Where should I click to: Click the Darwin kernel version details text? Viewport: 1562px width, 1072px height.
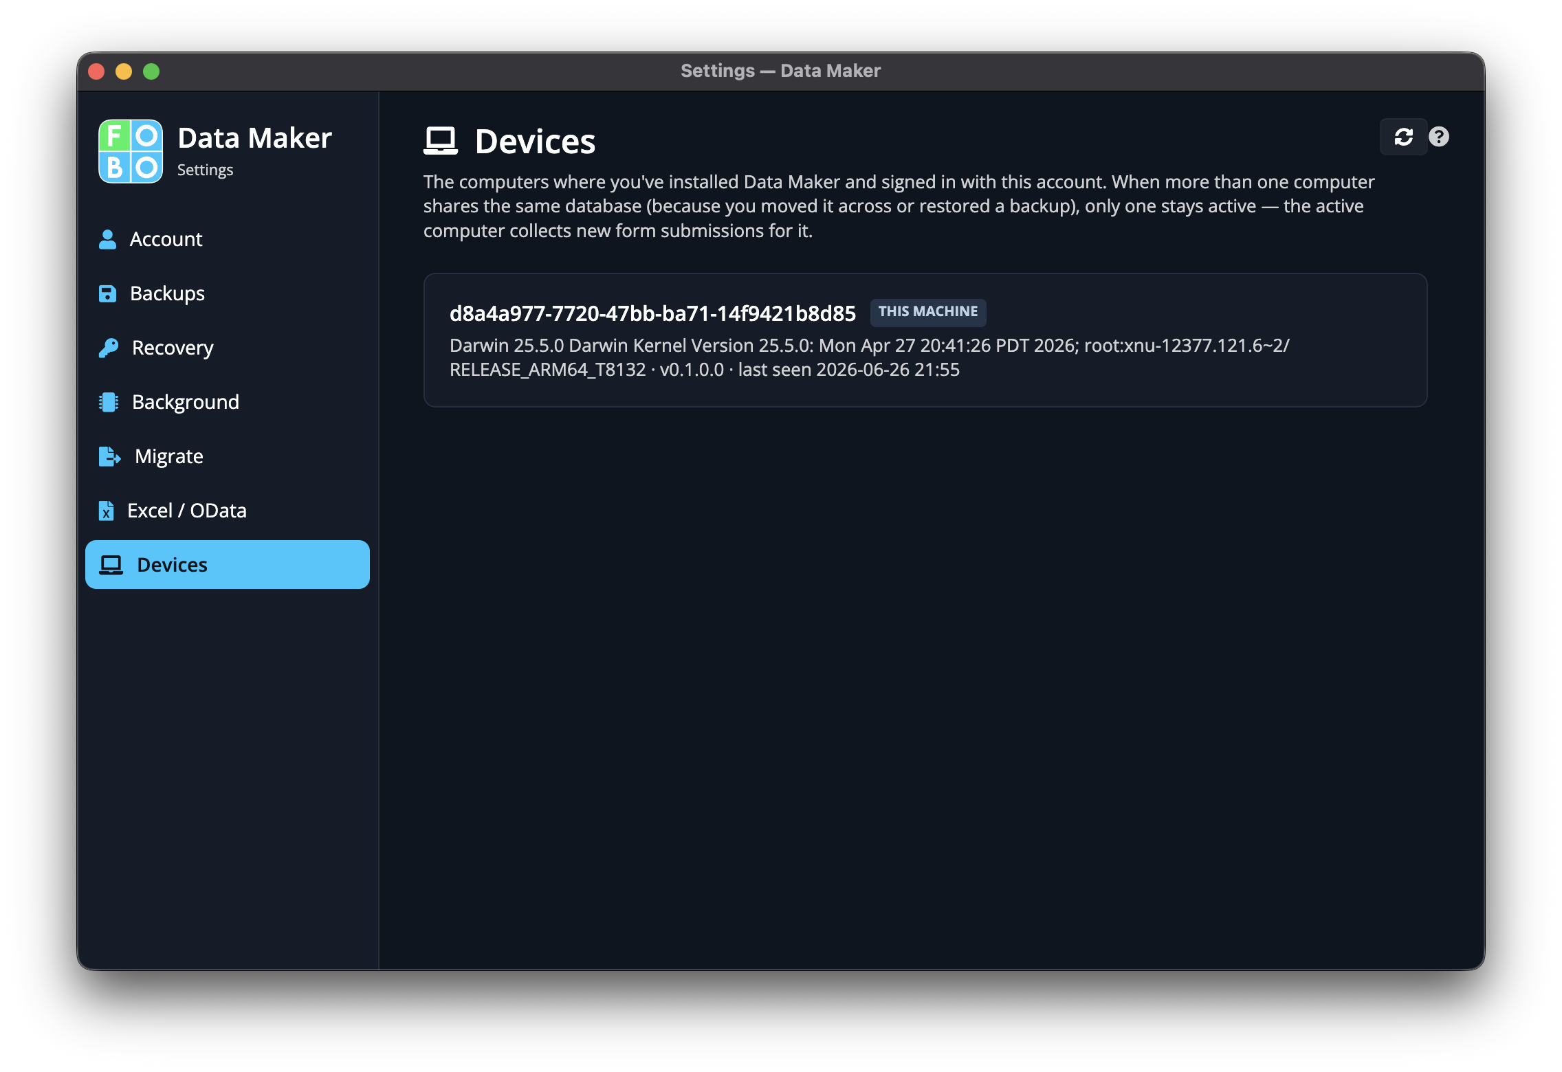[870, 357]
